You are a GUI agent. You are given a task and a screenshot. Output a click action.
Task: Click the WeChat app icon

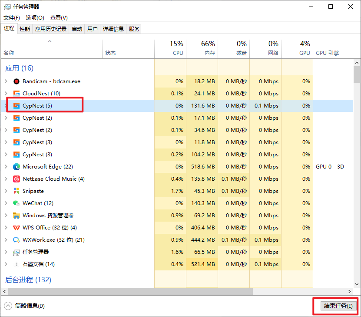pyautogui.click(x=17, y=203)
